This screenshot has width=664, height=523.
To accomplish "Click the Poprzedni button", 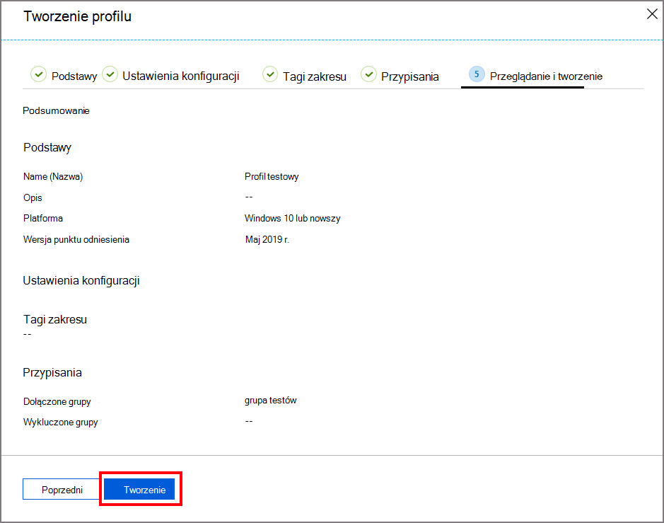I will (x=62, y=489).
